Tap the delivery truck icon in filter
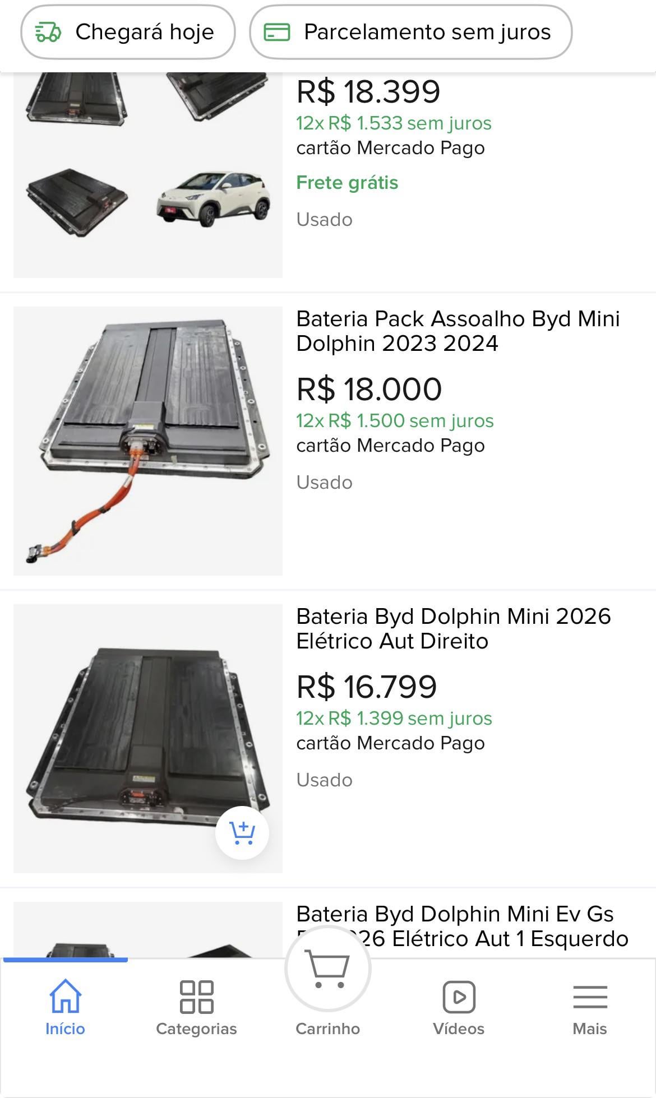Viewport: 656px width, 1098px height. click(x=48, y=33)
